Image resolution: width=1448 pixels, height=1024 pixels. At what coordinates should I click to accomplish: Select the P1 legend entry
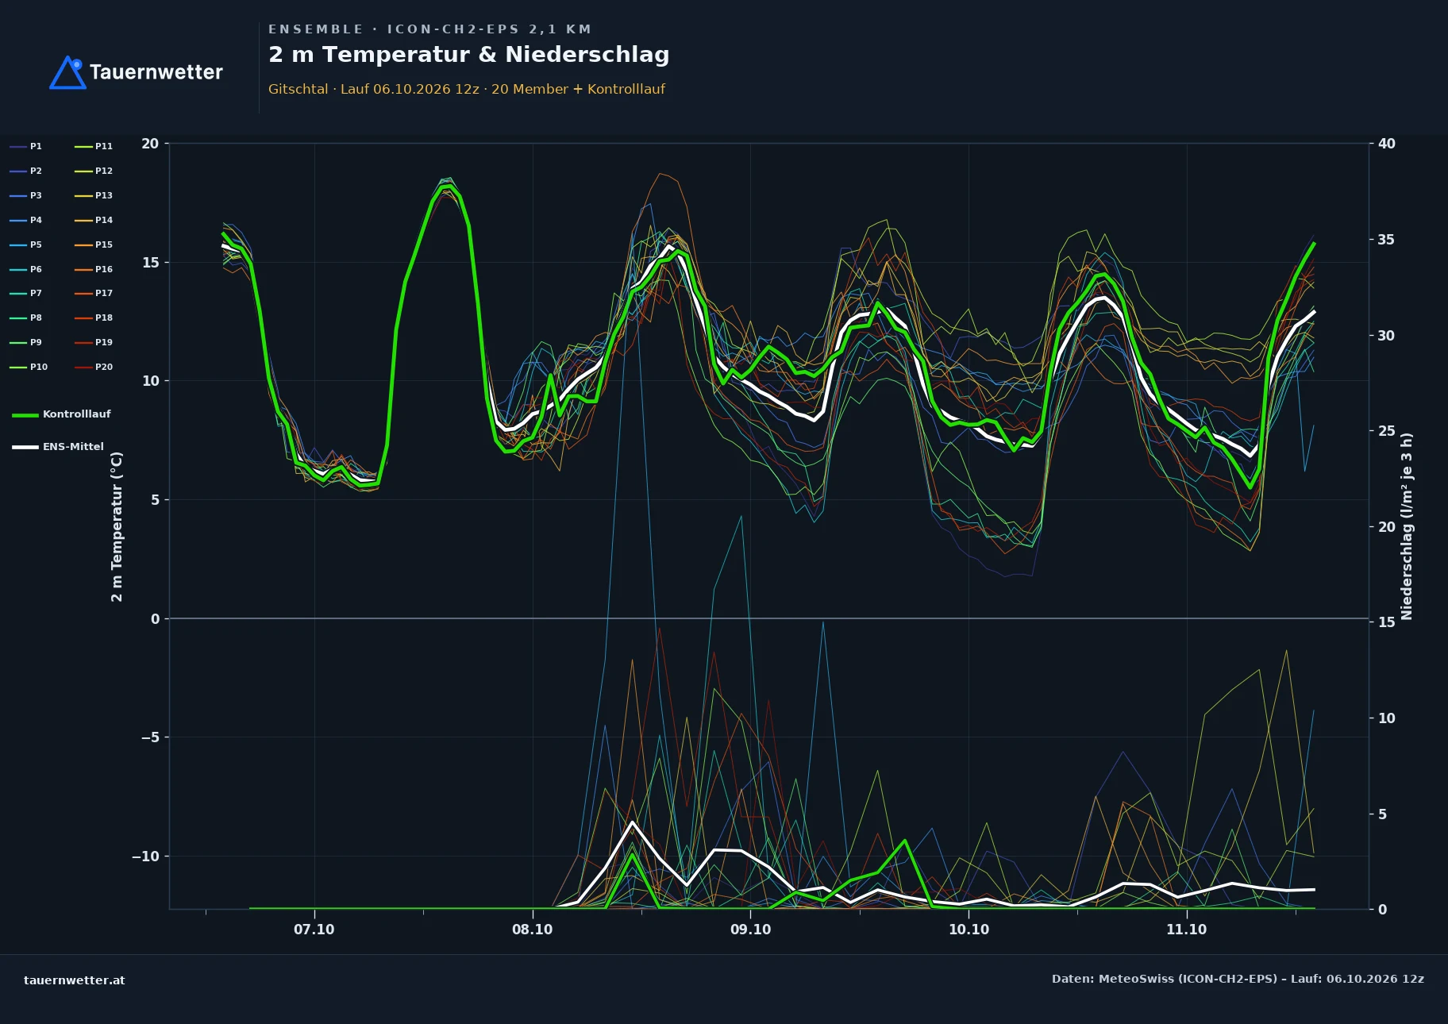pos(26,146)
